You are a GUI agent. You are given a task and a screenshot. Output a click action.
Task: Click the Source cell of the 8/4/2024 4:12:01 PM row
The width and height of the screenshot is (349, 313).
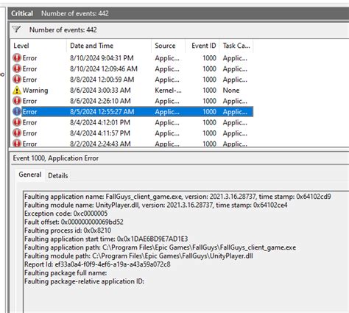point(167,122)
